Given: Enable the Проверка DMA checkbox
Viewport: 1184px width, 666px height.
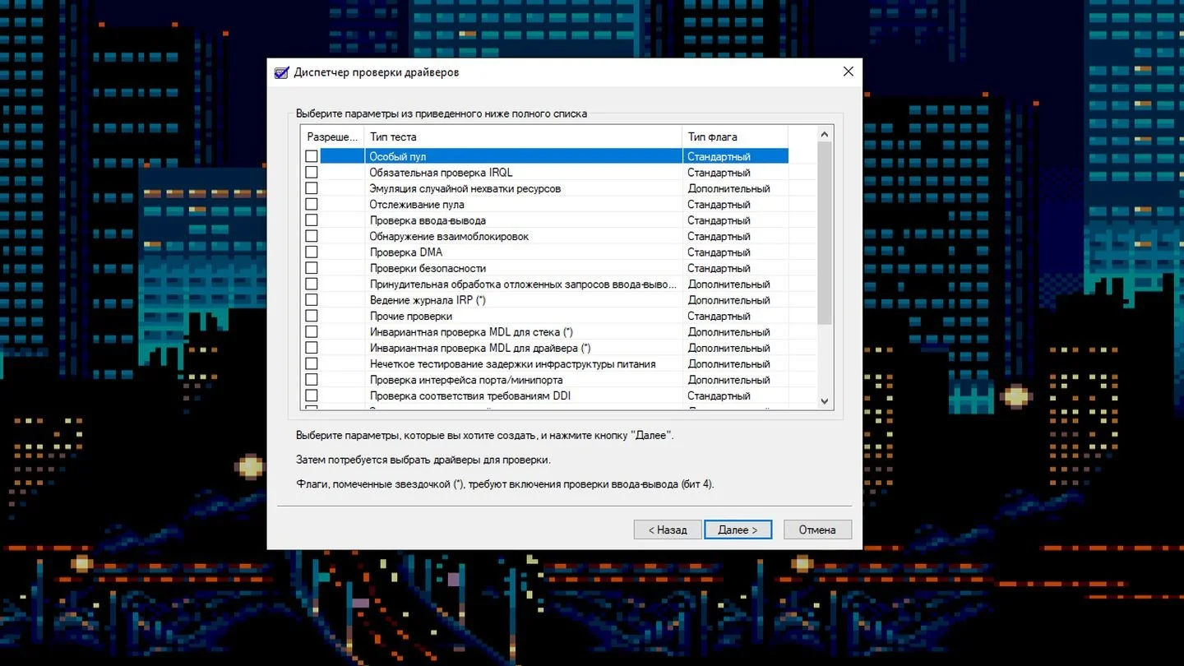Looking at the screenshot, I should (x=311, y=252).
